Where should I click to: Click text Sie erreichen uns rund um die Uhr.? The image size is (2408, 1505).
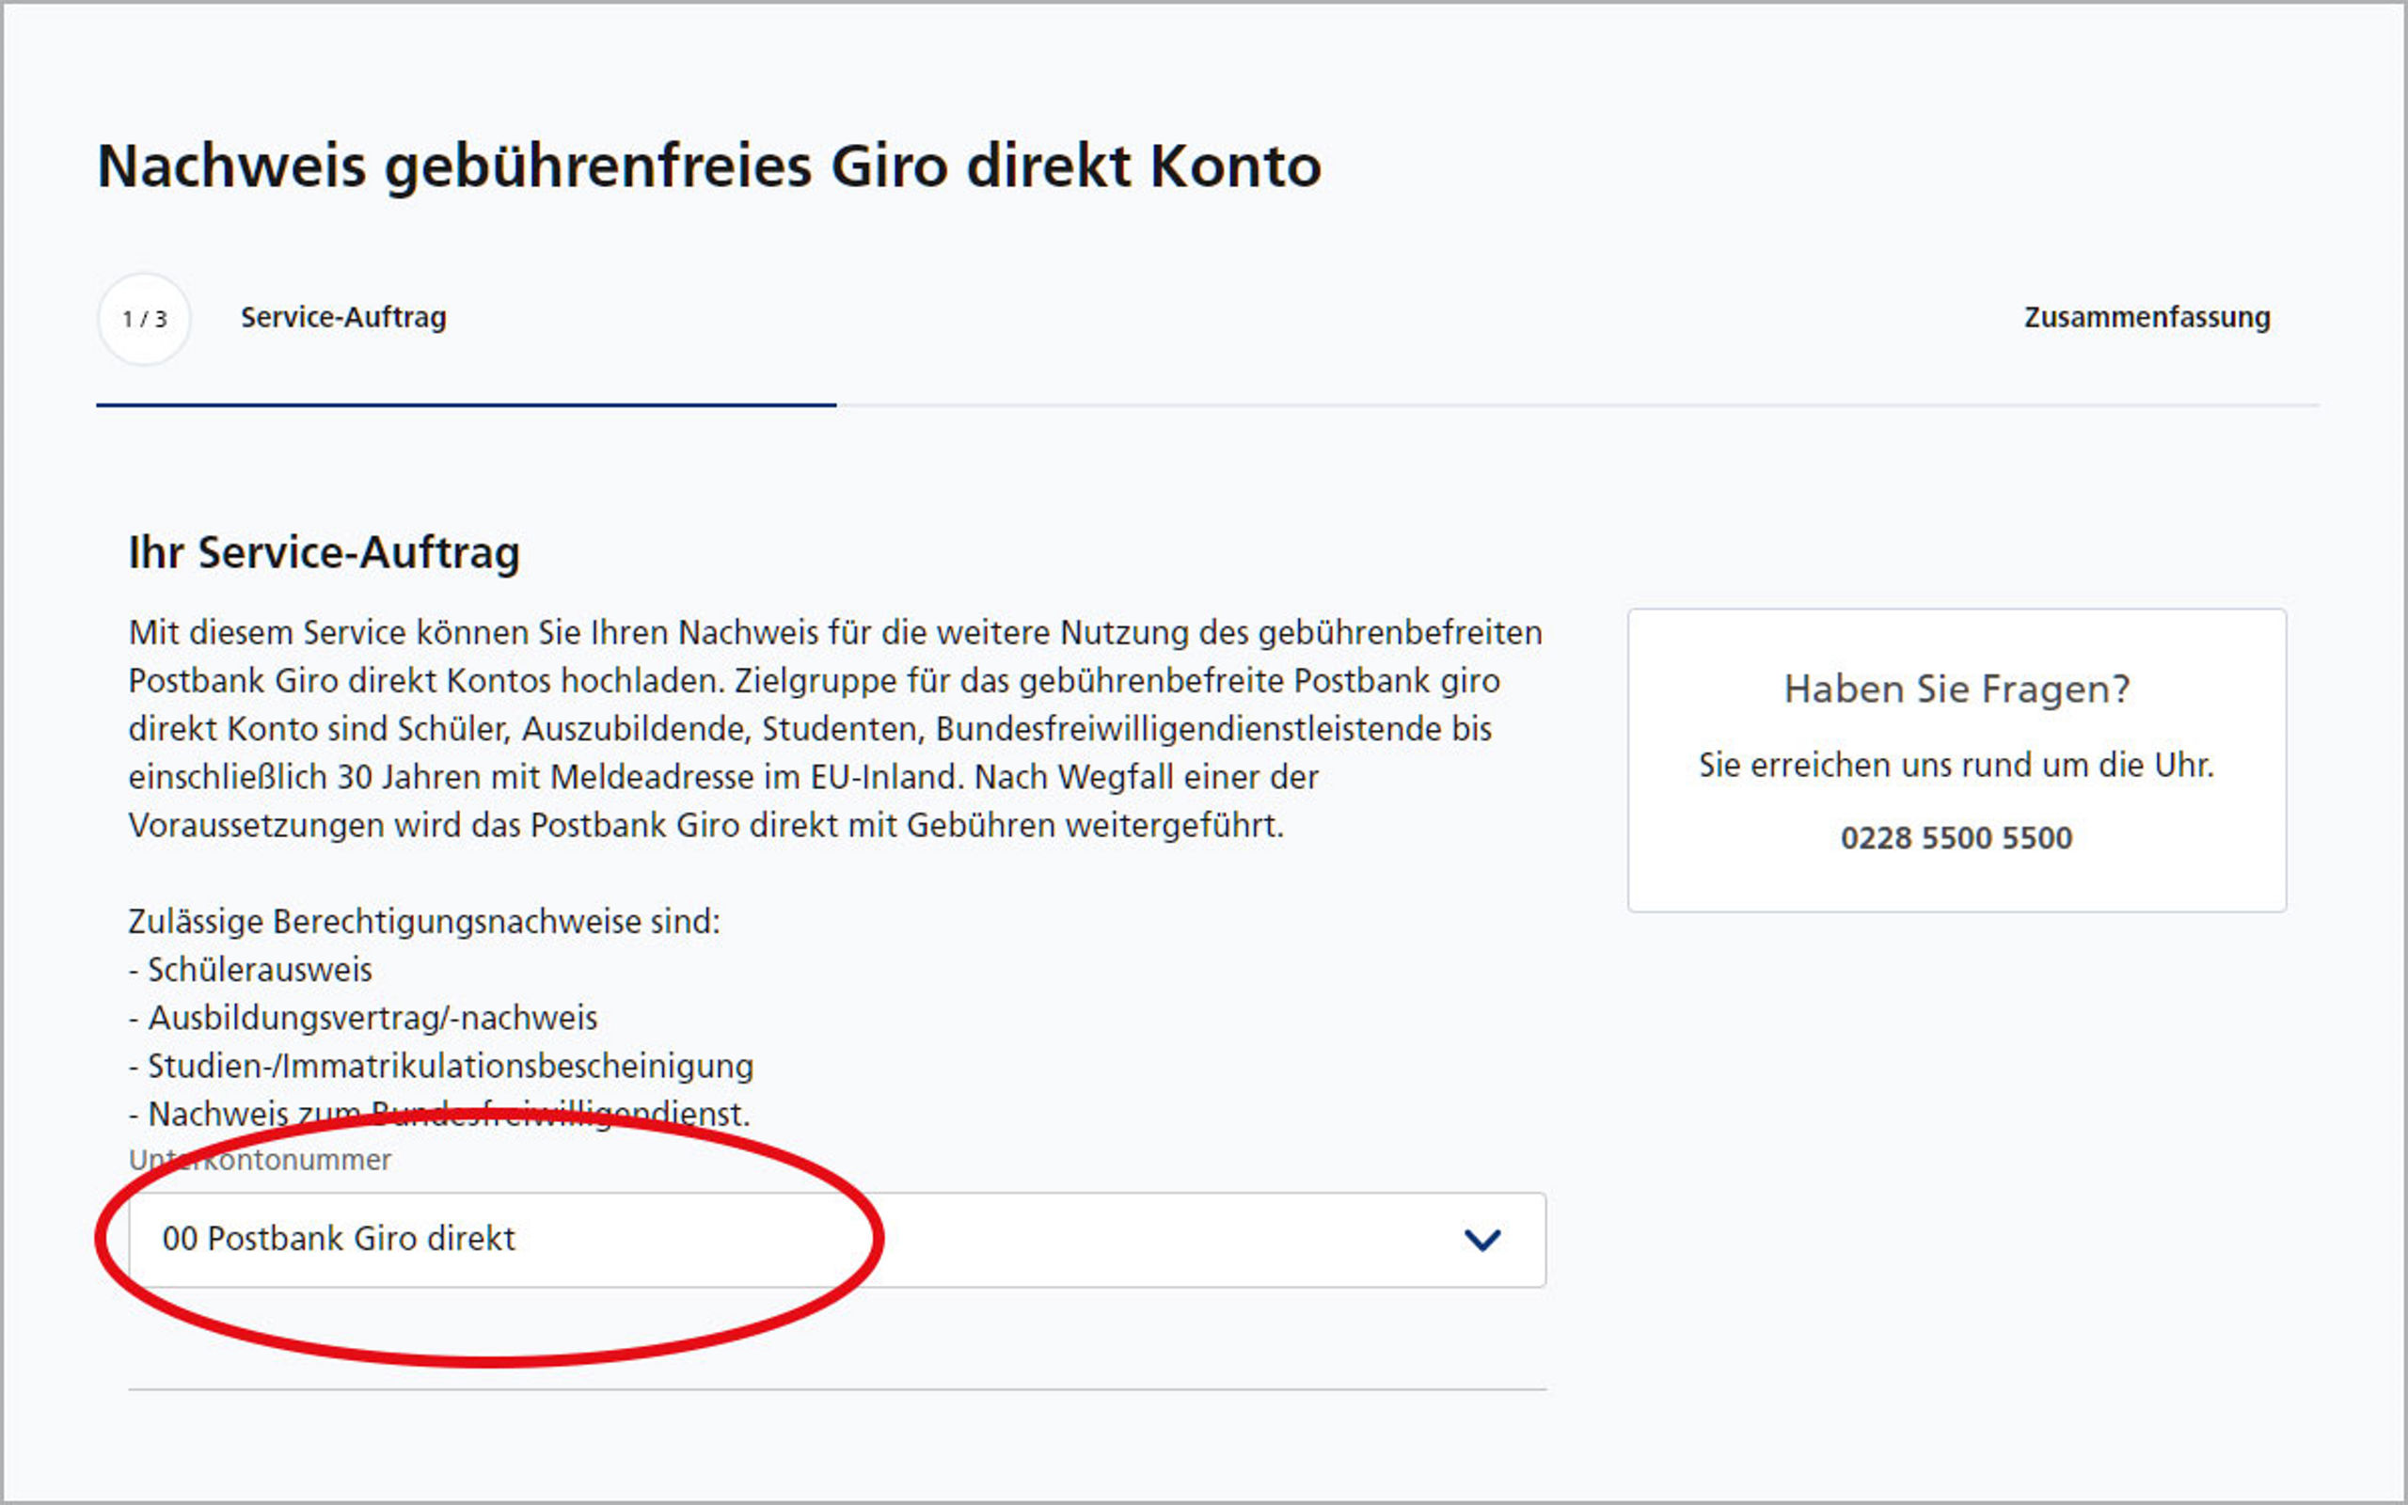[1956, 766]
